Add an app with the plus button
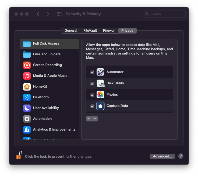This screenshot has height=176, width=198. (89, 119)
